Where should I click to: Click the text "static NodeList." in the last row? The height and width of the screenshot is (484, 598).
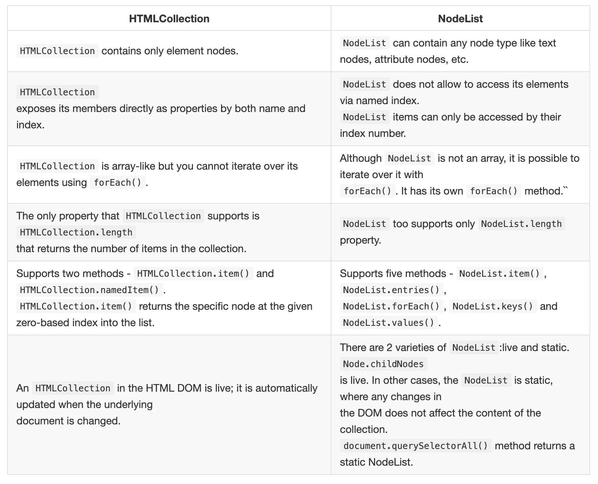coord(376,462)
